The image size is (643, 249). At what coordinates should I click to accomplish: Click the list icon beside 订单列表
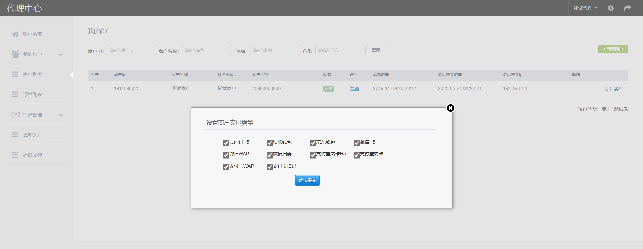pyautogui.click(x=15, y=95)
